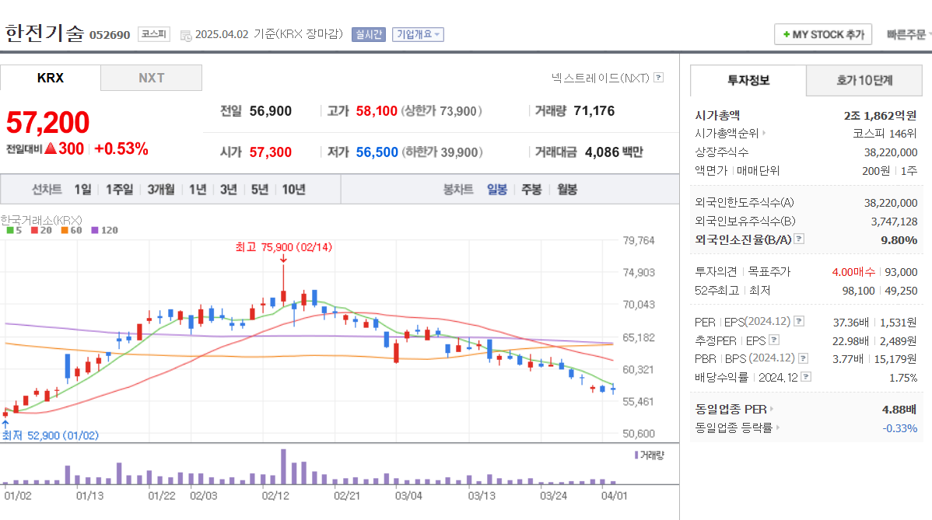
Task: Select 주봉 candle chart
Action: [531, 190]
